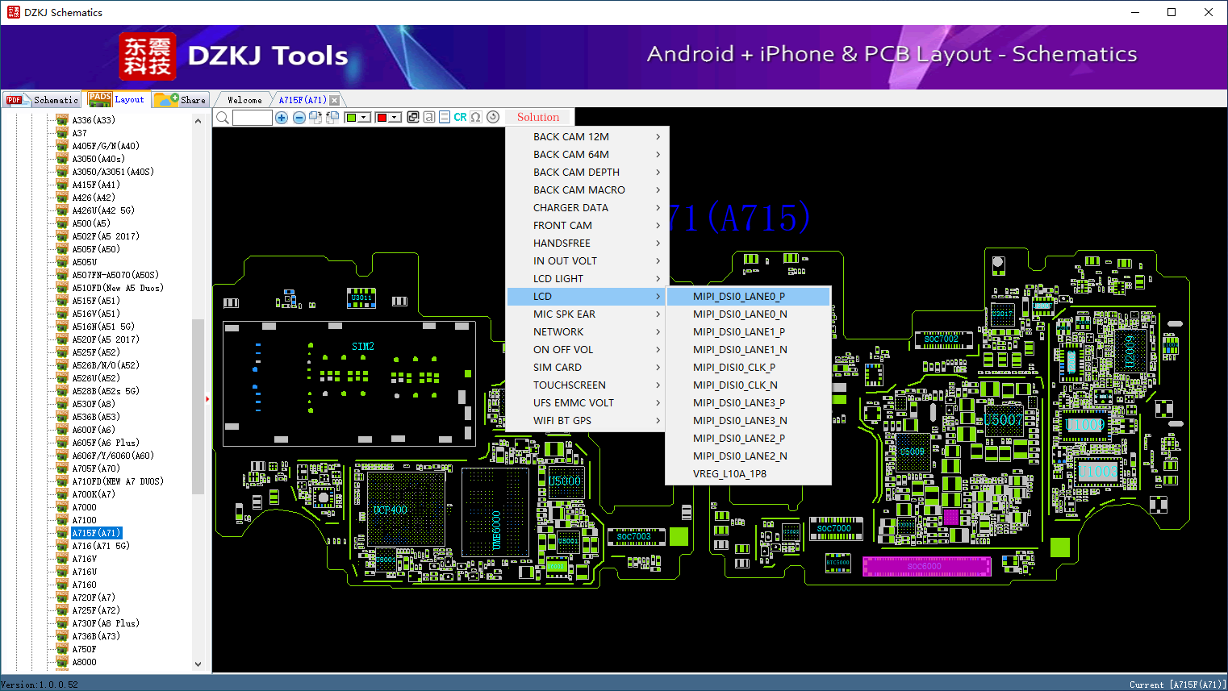
Task: Click the blue page-flip icon in toolbar
Action: coord(445,118)
